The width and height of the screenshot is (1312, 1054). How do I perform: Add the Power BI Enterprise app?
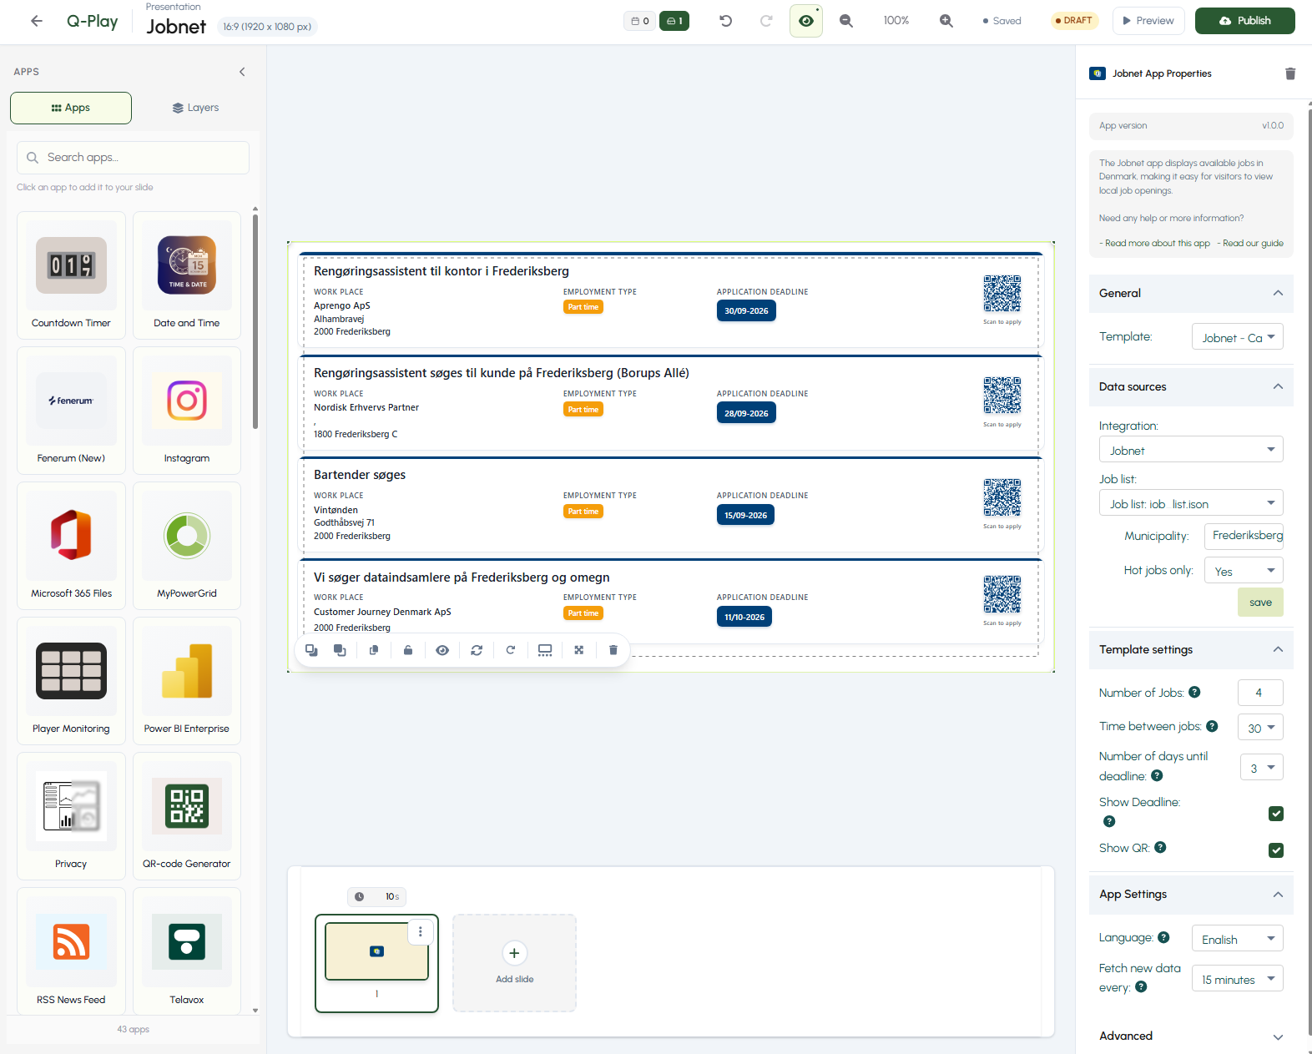187,681
